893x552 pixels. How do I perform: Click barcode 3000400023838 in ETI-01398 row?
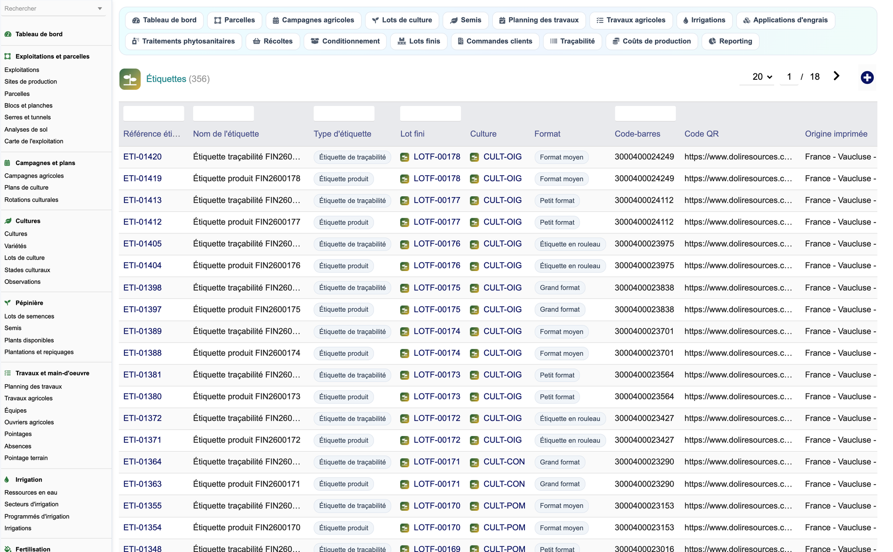click(644, 288)
